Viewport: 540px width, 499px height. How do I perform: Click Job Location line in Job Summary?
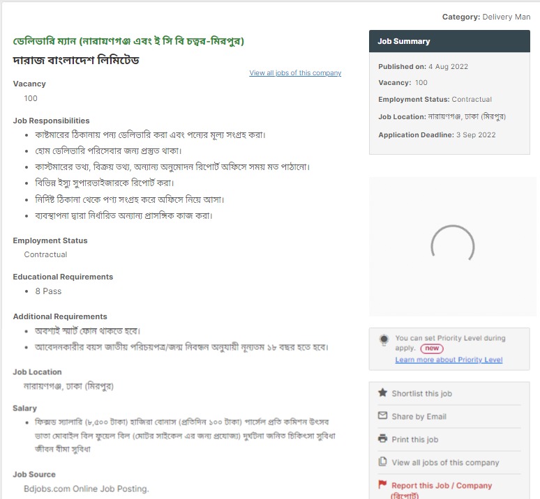[442, 117]
